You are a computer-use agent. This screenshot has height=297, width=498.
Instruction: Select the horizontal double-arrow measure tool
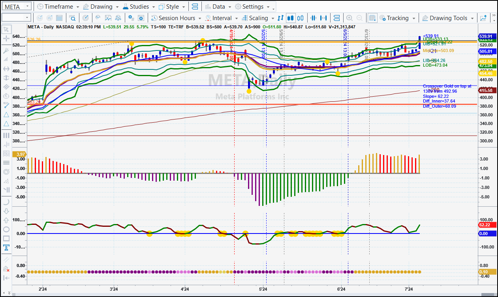[x=6, y=69]
